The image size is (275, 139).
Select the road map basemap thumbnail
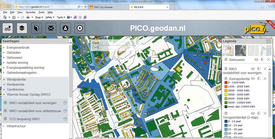pyautogui.click(x=228, y=50)
